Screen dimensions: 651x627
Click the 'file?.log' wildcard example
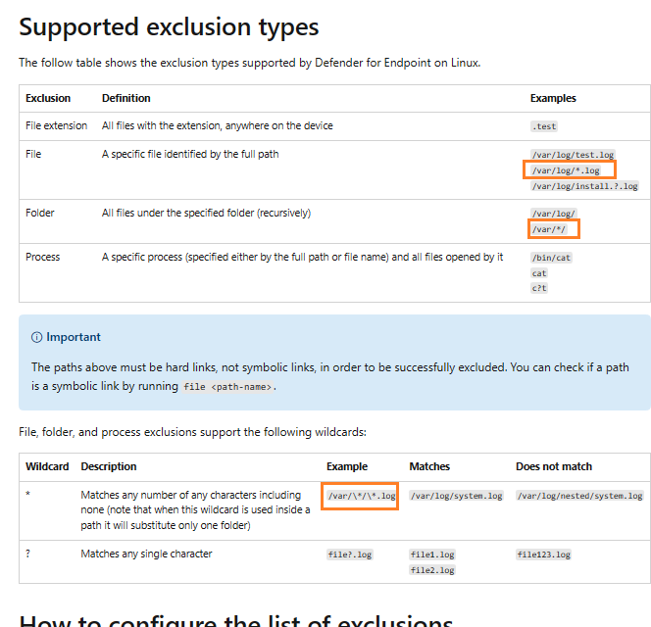point(350,555)
